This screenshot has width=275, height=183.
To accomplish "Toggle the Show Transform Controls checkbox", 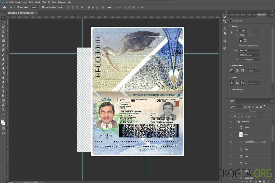I will pos(43,7).
